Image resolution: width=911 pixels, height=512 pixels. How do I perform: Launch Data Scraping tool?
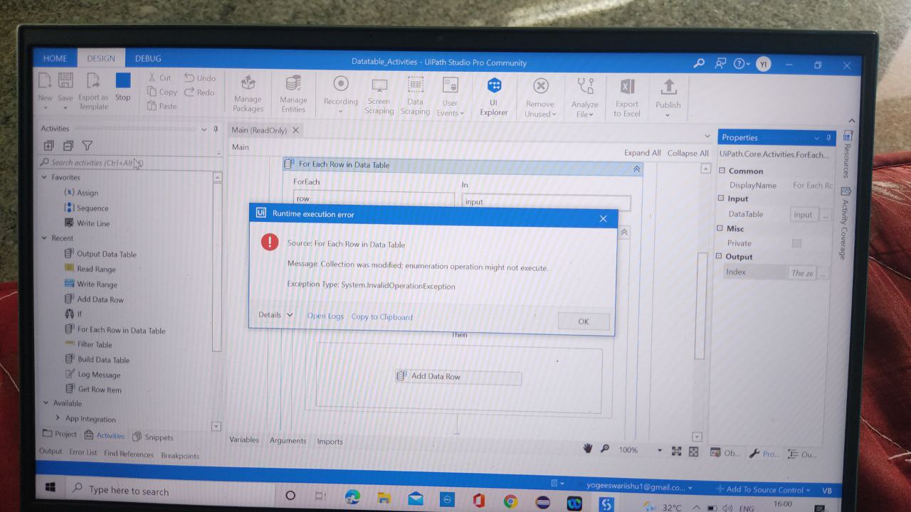pyautogui.click(x=415, y=95)
